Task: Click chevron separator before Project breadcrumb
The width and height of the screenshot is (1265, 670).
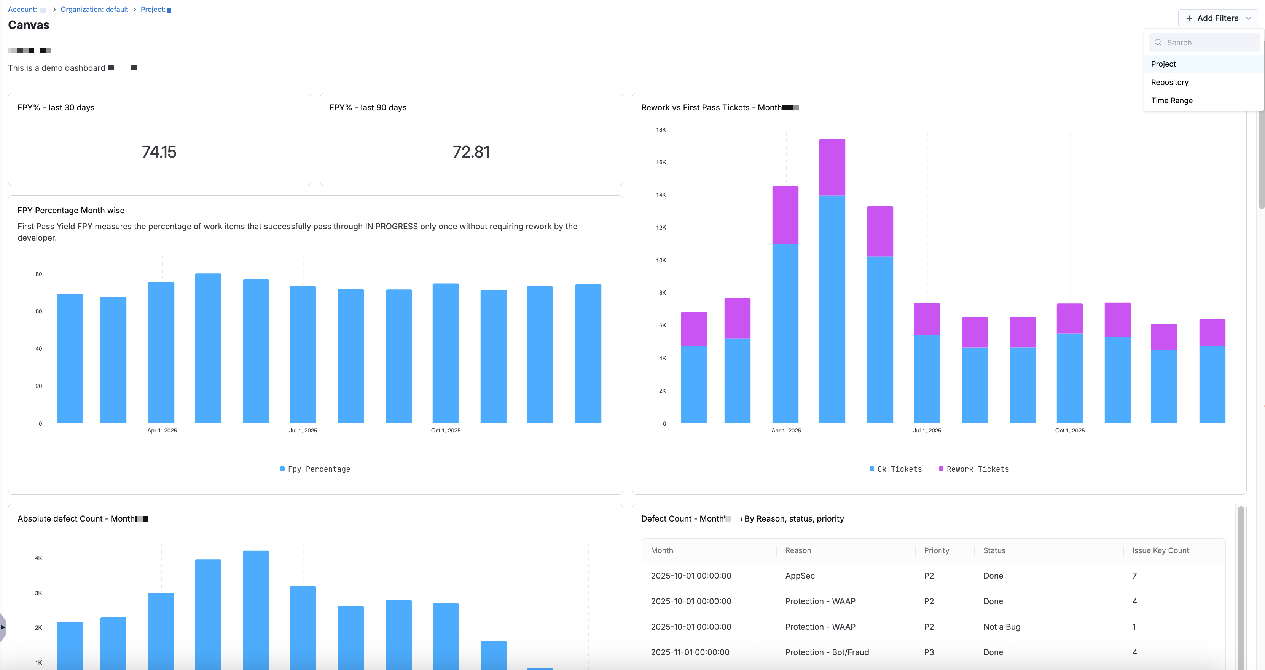Action: (135, 10)
